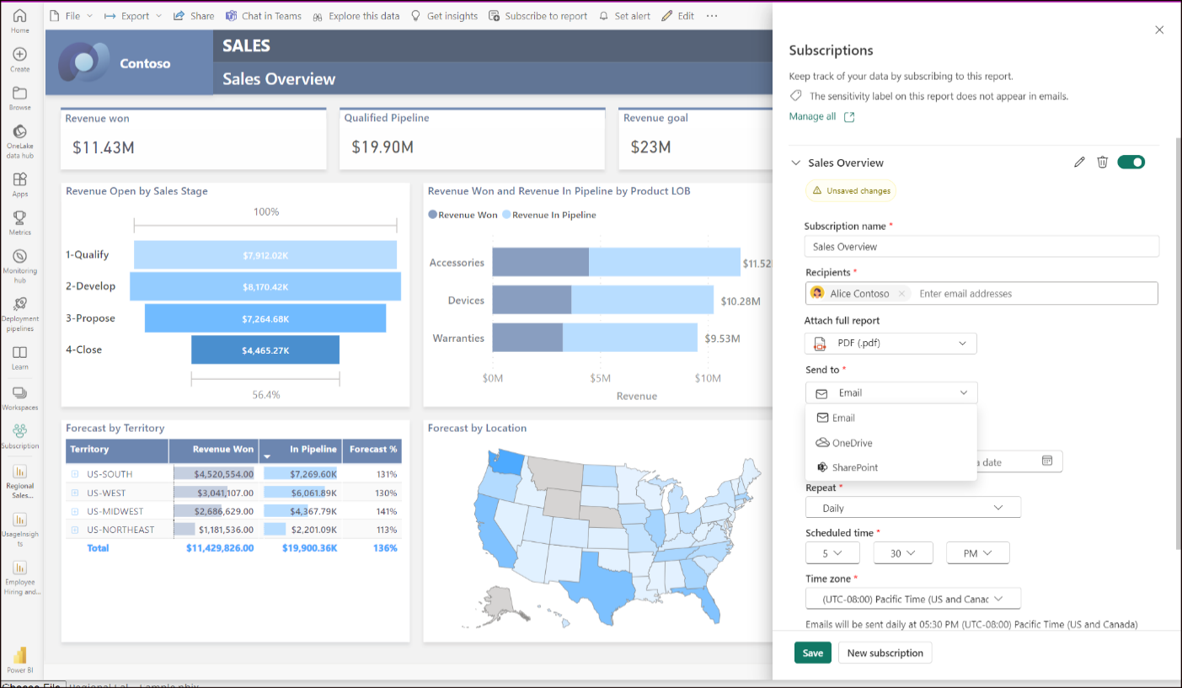Image resolution: width=1182 pixels, height=688 pixels.
Task: Select SharePoint from Send to list
Action: coord(854,467)
